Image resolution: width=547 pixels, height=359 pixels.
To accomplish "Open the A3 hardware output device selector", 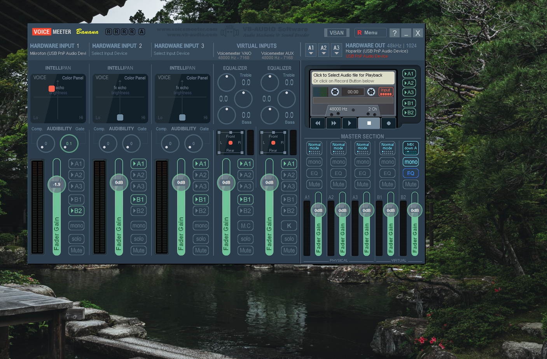I will coord(336,49).
